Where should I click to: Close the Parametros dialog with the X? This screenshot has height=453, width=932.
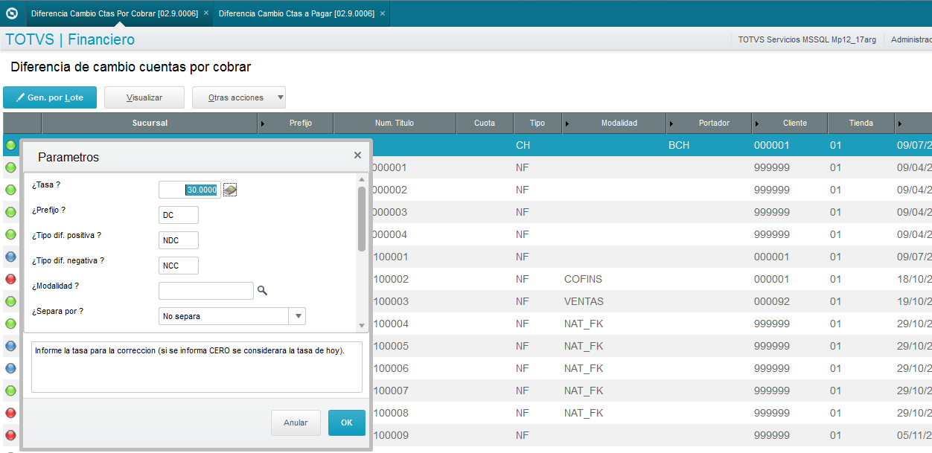357,155
